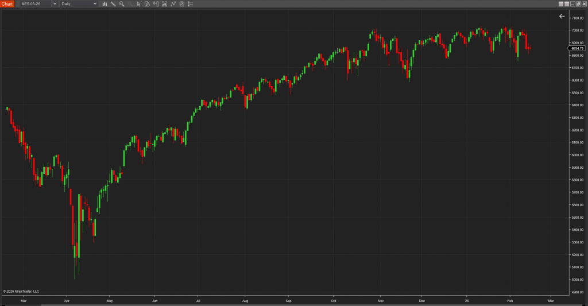588x306 pixels.
Task: Click the 6854.75 current price marker
Action: (x=577, y=48)
